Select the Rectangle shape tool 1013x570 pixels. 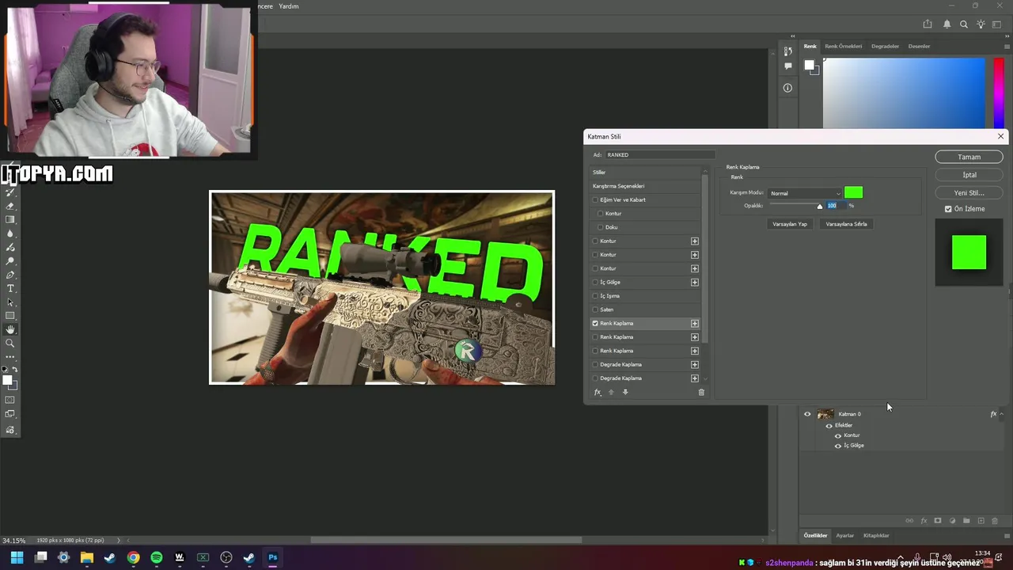coord(10,316)
